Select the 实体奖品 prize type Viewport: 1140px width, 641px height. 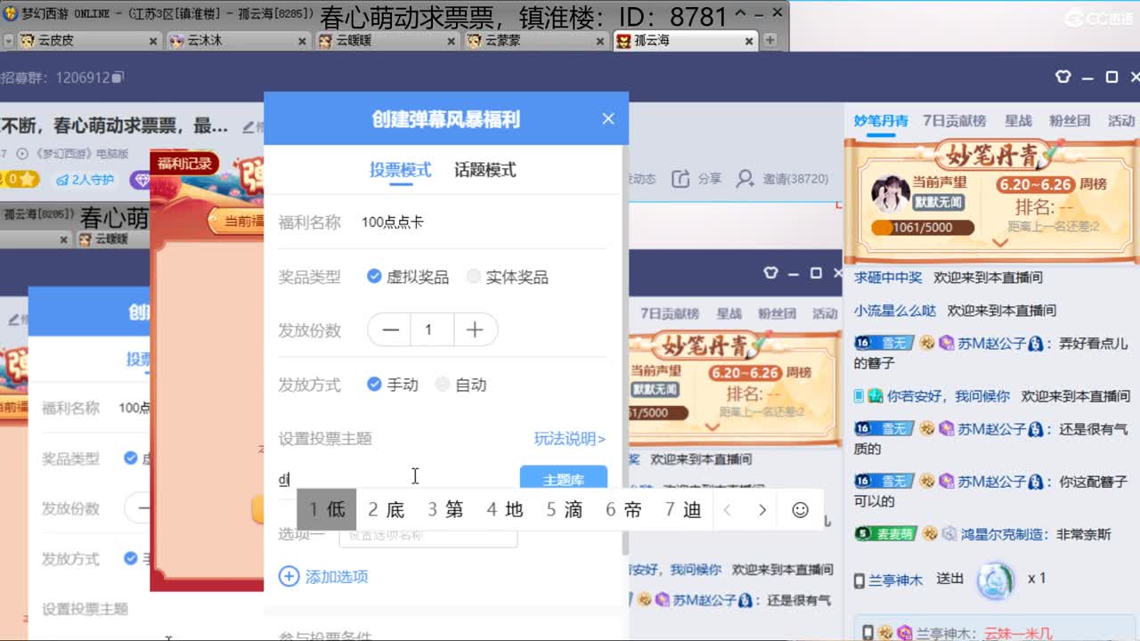coord(473,276)
